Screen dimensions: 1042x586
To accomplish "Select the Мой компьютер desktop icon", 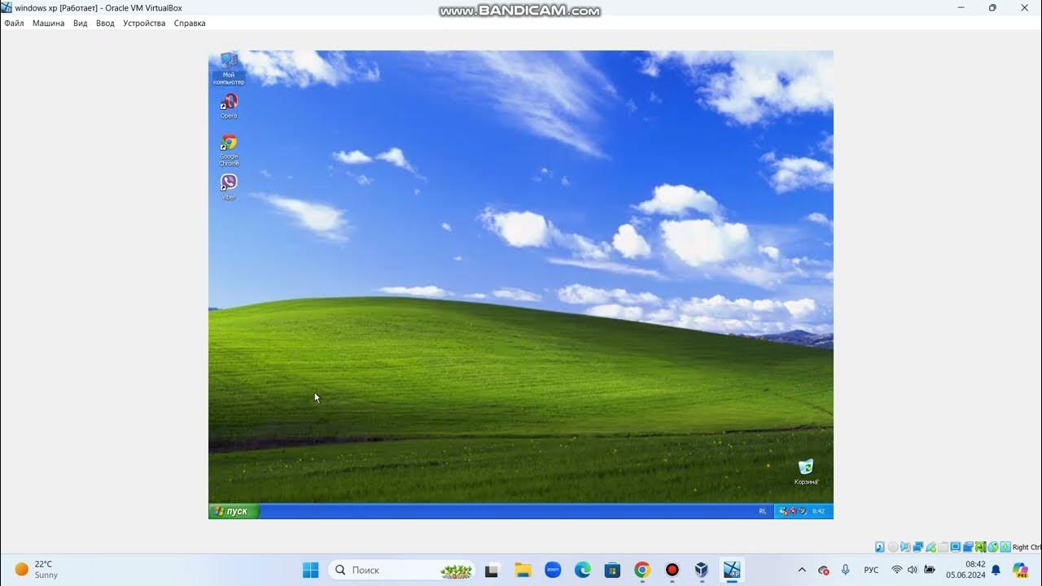I will pos(229,68).
